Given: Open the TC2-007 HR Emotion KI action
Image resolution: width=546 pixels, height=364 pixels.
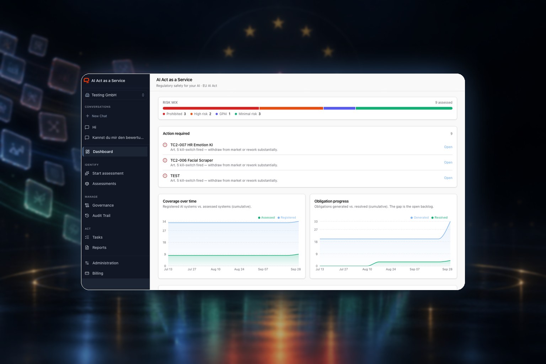Looking at the screenshot, I should [448, 147].
